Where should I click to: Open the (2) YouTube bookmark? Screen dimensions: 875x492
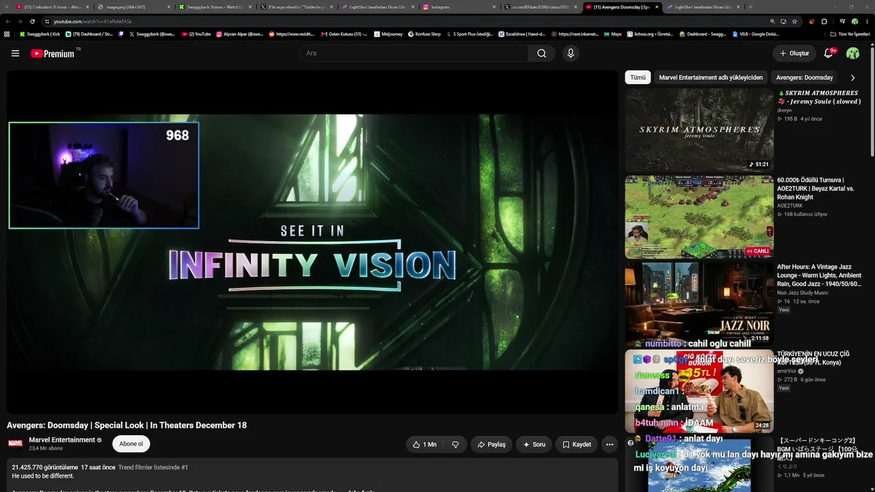pyautogui.click(x=196, y=33)
